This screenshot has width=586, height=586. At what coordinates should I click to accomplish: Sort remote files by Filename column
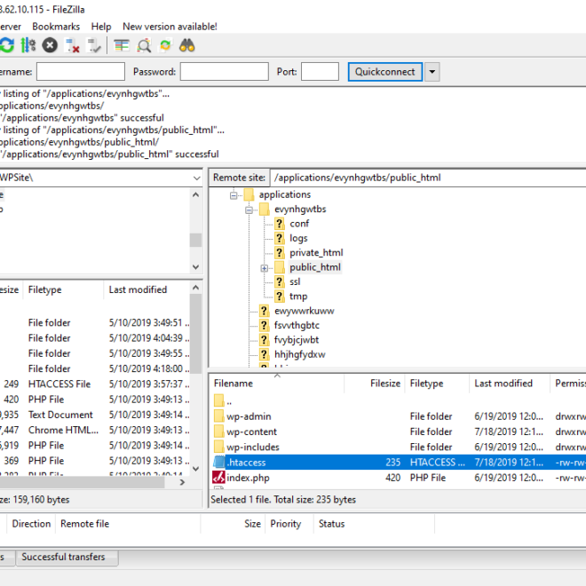[276, 384]
